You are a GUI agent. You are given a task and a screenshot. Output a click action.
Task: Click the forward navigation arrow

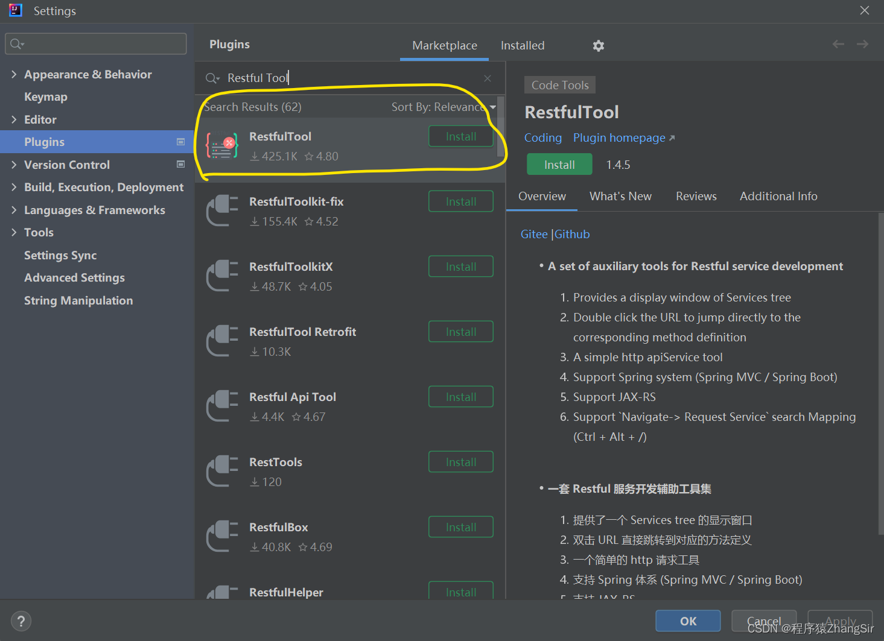(862, 44)
